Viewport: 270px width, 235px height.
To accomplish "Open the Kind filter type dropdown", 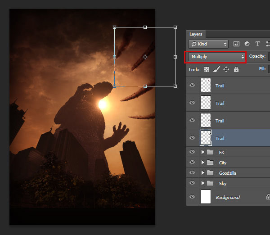I will 208,44.
